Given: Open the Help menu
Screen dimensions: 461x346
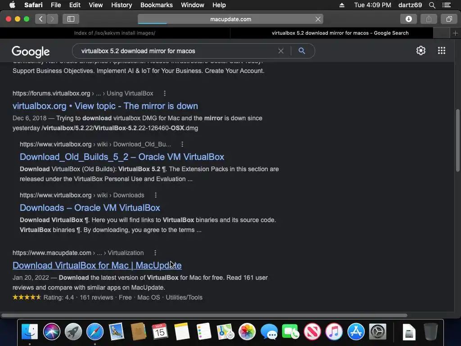Looking at the screenshot, I should pyautogui.click(x=219, y=5).
